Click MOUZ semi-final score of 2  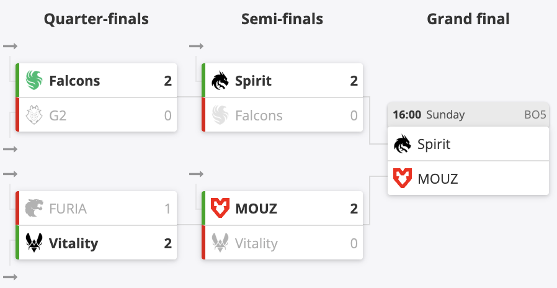pos(354,209)
